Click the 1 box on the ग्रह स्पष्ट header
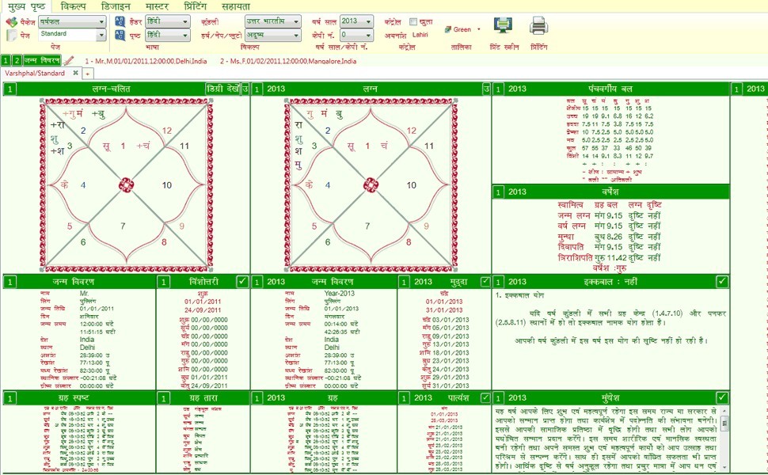768x475 pixels. (10, 398)
